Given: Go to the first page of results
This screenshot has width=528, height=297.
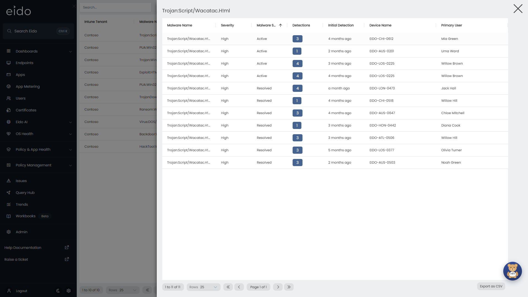Looking at the screenshot, I should coord(228,287).
